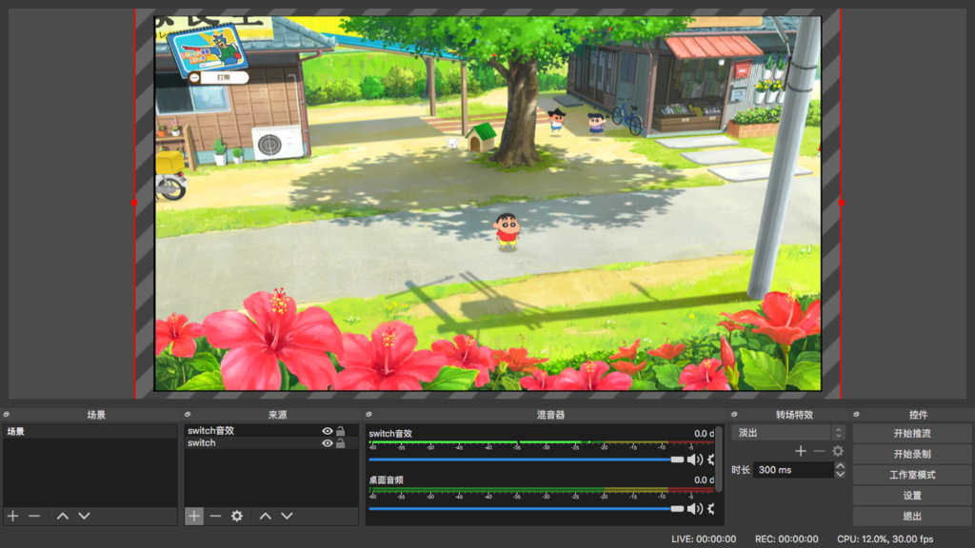Mute 桌面音频 by clicking its speaker icon

[x=694, y=508]
